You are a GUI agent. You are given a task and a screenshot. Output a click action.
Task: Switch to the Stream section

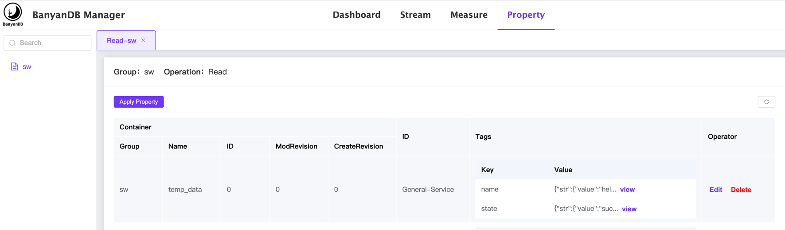[415, 15]
